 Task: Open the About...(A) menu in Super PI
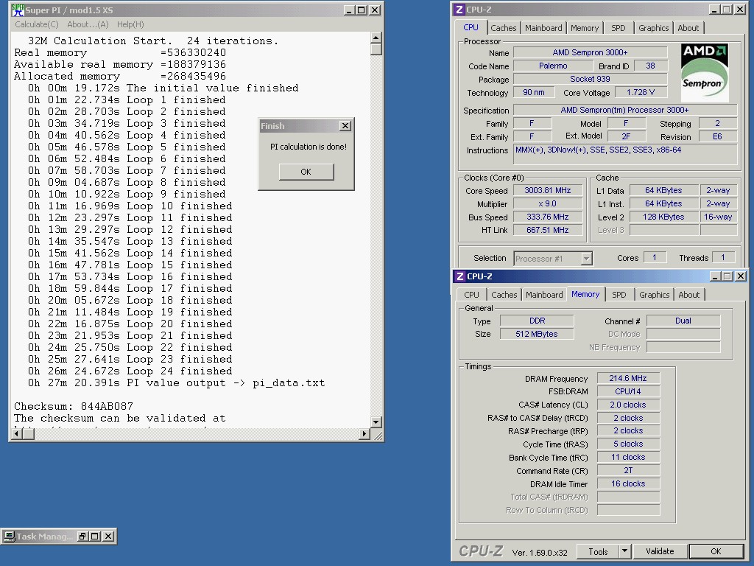pyautogui.click(x=88, y=24)
